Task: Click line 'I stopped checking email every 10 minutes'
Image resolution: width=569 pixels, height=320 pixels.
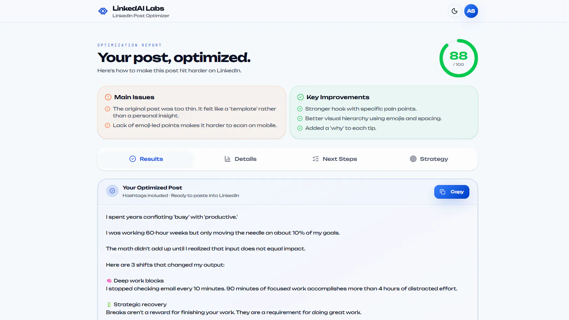Action: click(282, 289)
